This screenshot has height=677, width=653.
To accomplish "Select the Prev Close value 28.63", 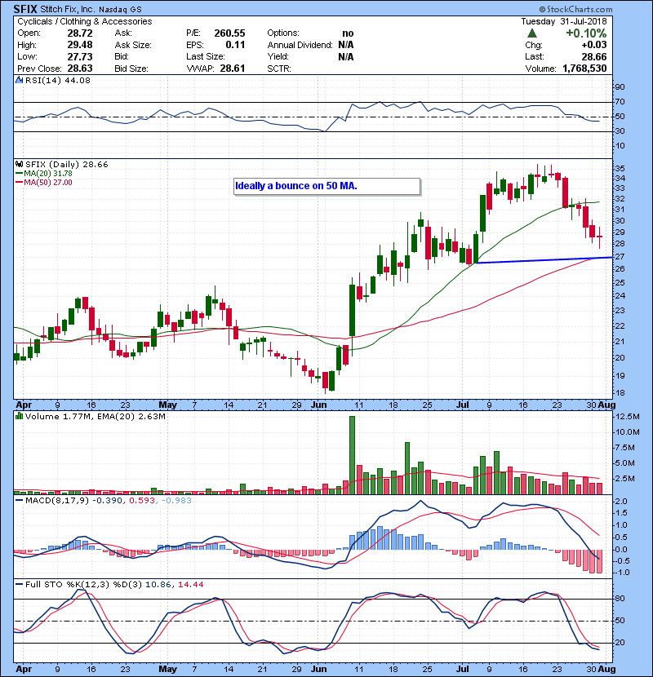I will point(80,69).
